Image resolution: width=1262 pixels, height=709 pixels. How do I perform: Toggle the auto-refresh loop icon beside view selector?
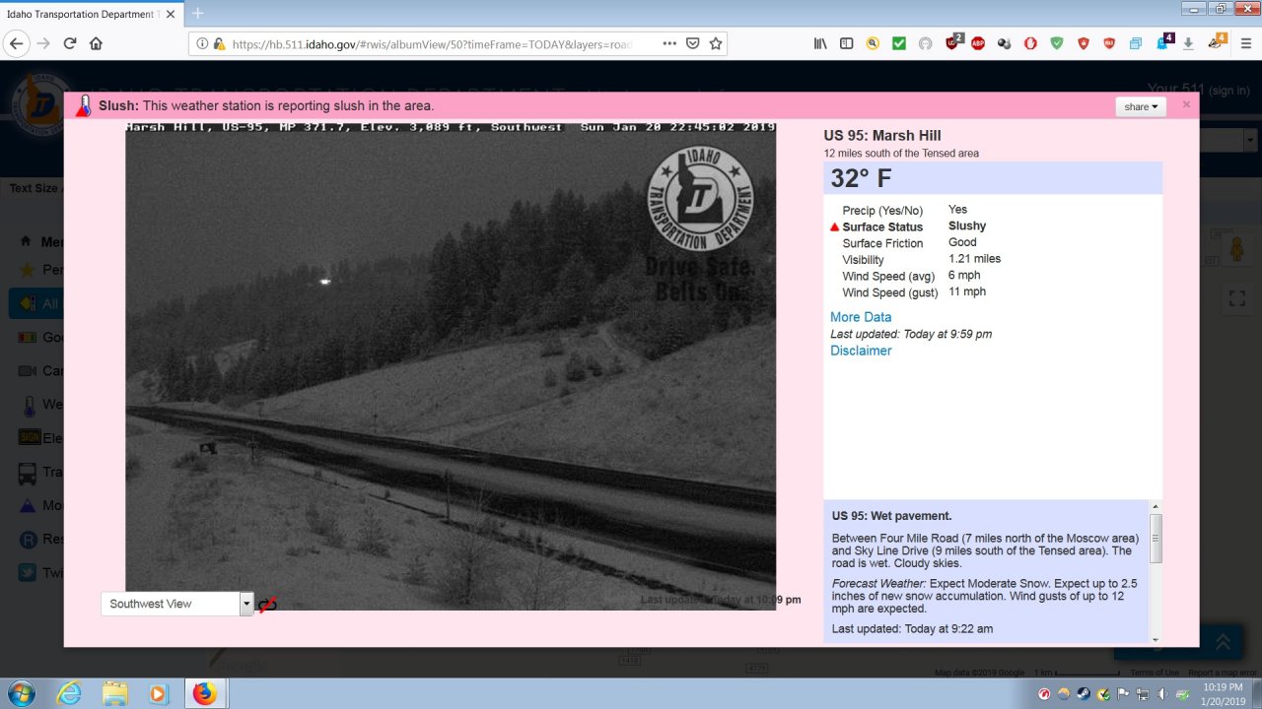(267, 605)
